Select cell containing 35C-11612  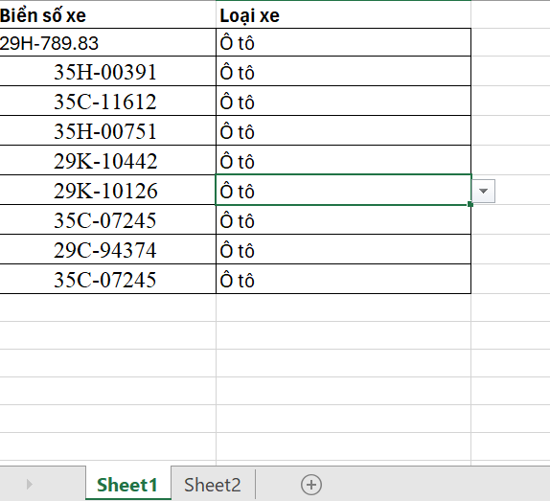[x=107, y=101]
